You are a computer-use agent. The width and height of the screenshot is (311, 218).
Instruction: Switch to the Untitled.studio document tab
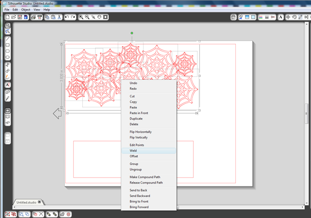click(x=26, y=202)
